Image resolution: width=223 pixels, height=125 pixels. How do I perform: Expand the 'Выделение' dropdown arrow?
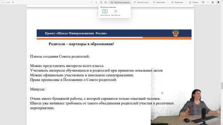pyautogui.click(x=186, y=2)
